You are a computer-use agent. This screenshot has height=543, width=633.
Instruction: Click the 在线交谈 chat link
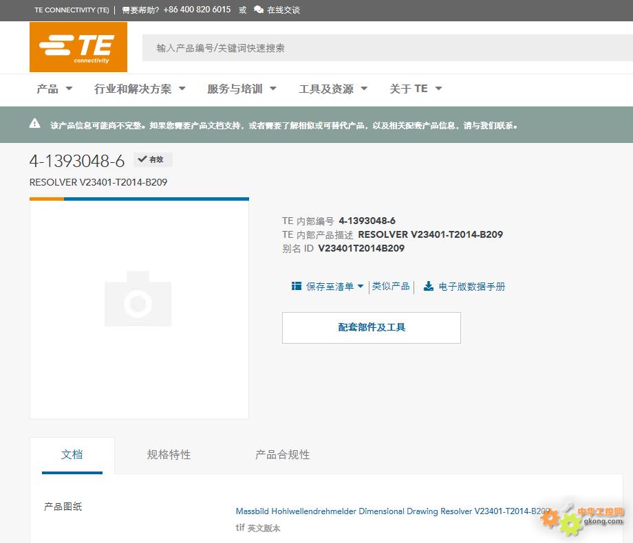pos(283,10)
